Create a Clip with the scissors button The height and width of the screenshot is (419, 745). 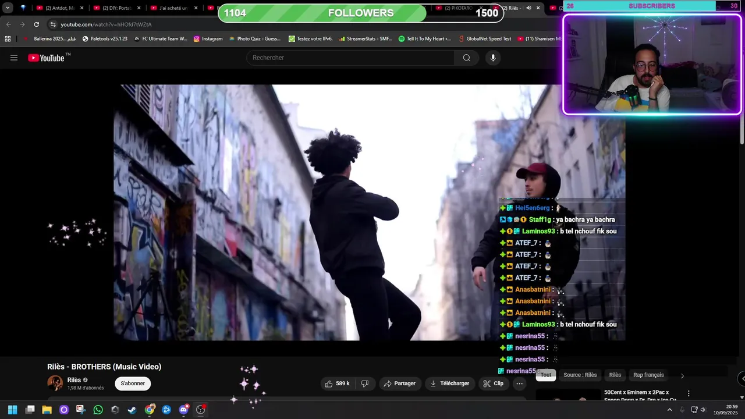click(x=493, y=384)
